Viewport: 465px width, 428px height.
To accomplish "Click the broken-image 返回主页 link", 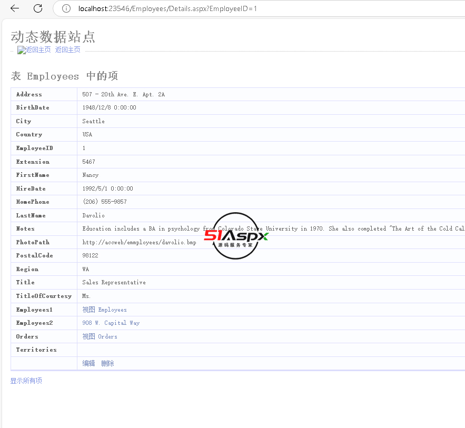I will [34, 49].
